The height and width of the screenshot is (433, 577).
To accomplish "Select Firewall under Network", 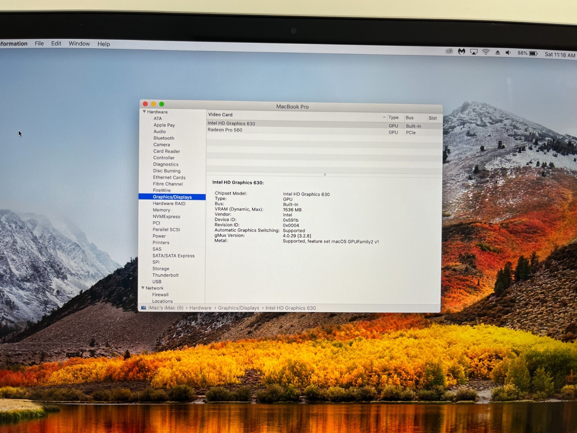I will pyautogui.click(x=160, y=294).
